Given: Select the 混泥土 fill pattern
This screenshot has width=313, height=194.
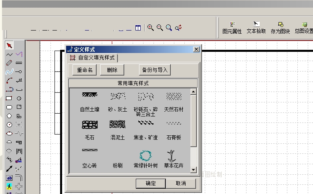Looking at the screenshot, I should (117, 130).
